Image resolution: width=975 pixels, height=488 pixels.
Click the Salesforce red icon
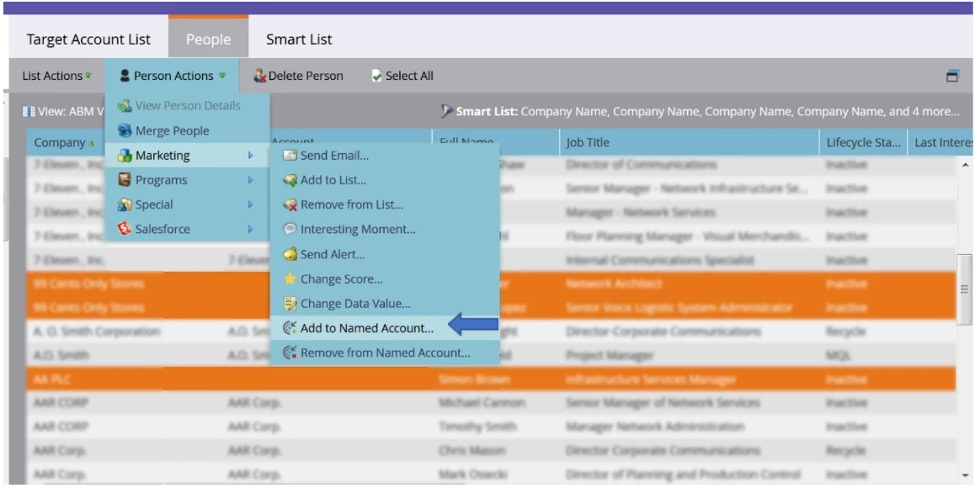click(125, 230)
